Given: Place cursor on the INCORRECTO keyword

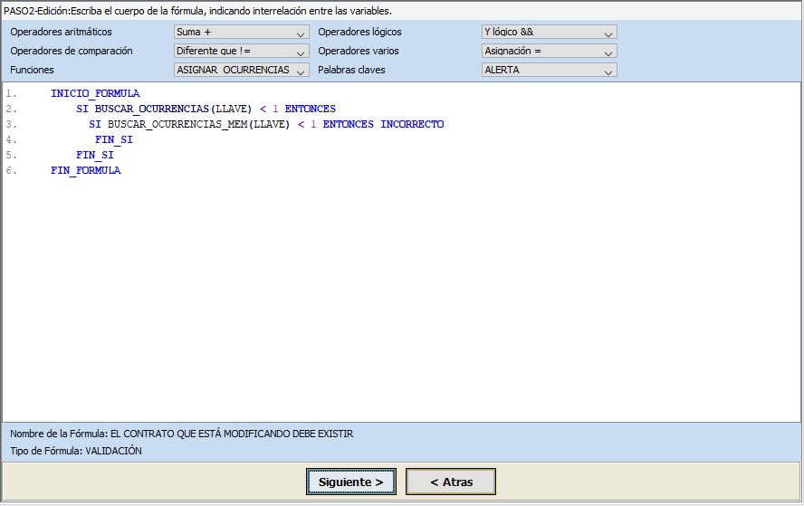Looking at the screenshot, I should (x=412, y=124).
